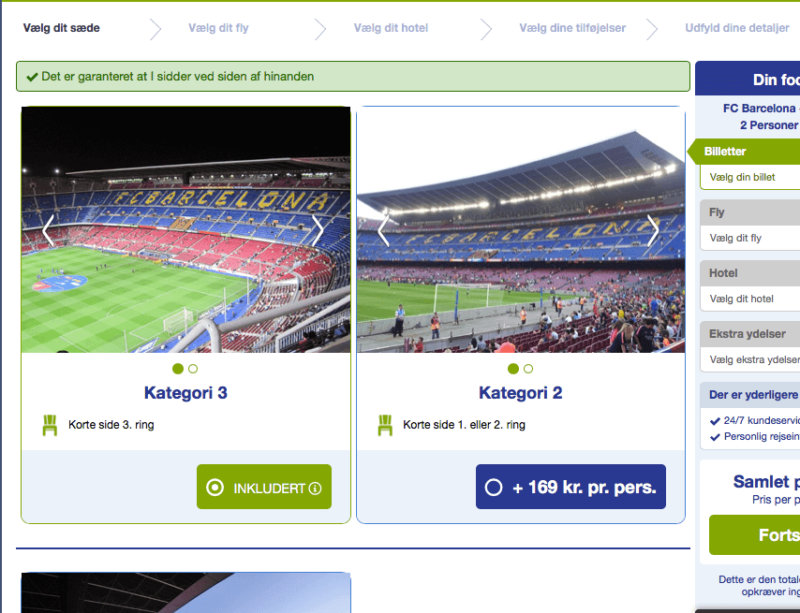Show next photo in Kategori 2 carousel
The image size is (800, 613).
point(653,230)
